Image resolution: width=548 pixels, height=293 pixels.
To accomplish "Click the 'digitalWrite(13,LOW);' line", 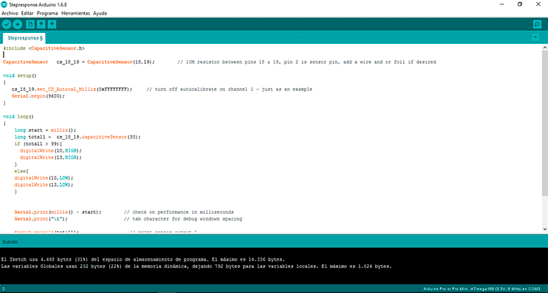I will tap(44, 185).
